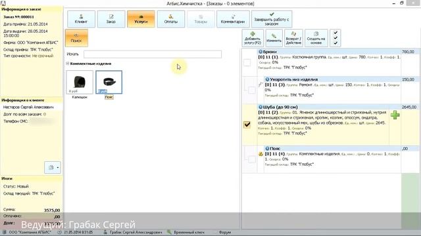
Task: Click the price 150,00 value
Action: (408, 79)
